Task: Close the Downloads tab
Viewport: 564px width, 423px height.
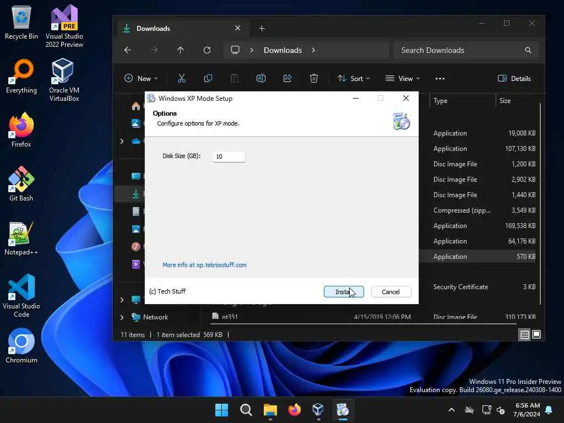Action: click(238, 28)
